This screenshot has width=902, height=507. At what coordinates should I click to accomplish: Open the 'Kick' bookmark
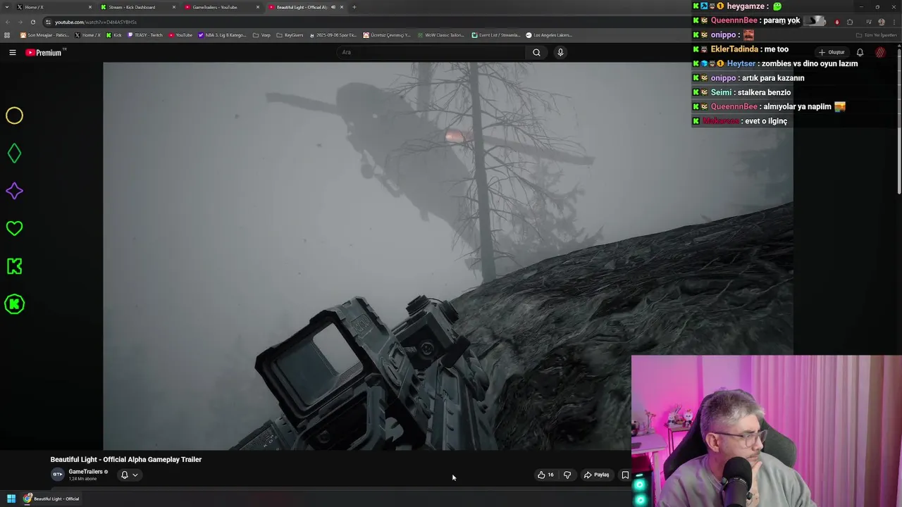pyautogui.click(x=113, y=35)
